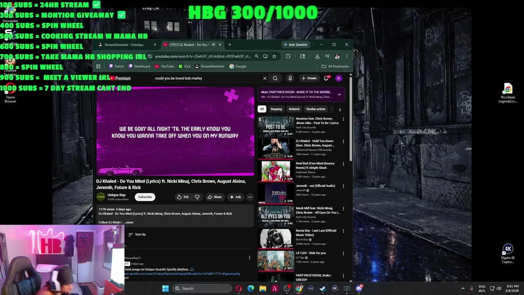524x295 pixels.
Task: Open bookmarks bar apps grid icon
Action: (98, 66)
